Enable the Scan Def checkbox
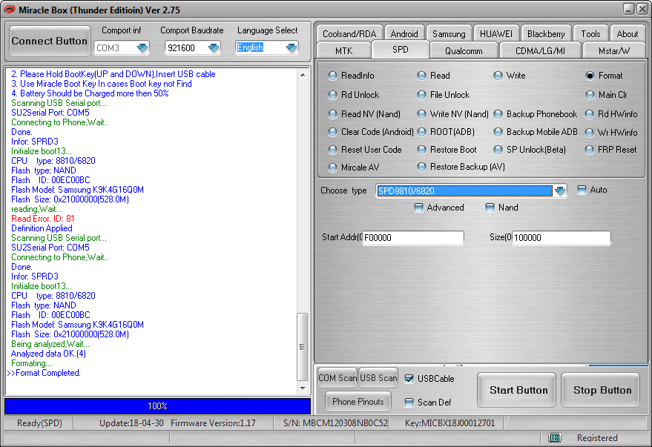 409,402
